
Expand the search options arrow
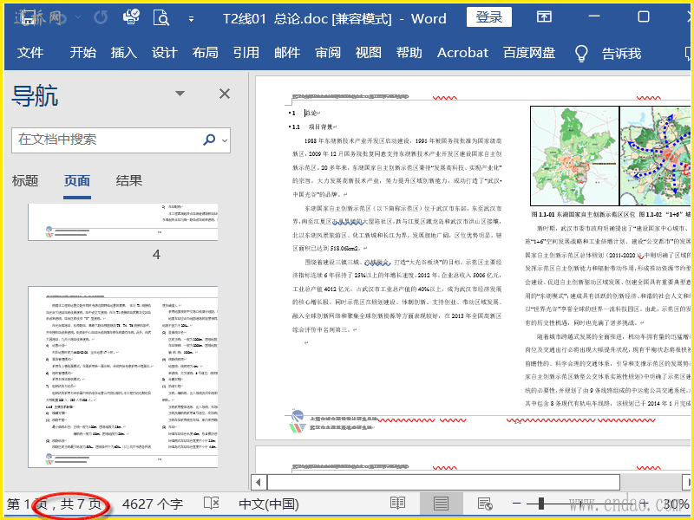[x=225, y=140]
